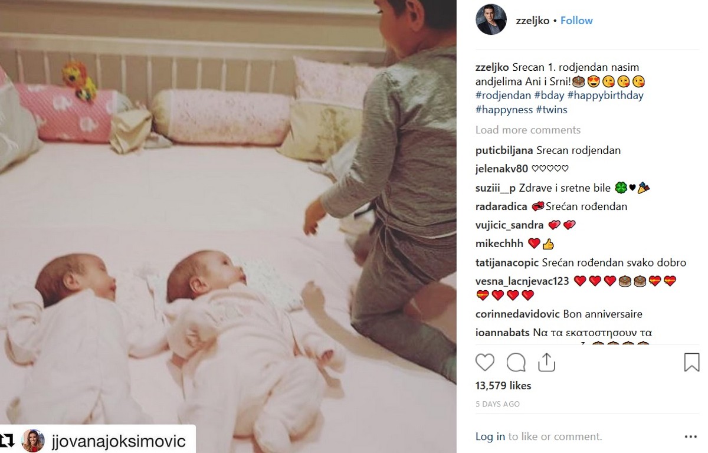708x453 pixels.
Task: Expand with Load more comments
Action: pos(528,130)
